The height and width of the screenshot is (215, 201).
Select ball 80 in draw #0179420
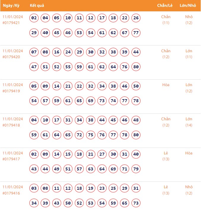coord(136,67)
